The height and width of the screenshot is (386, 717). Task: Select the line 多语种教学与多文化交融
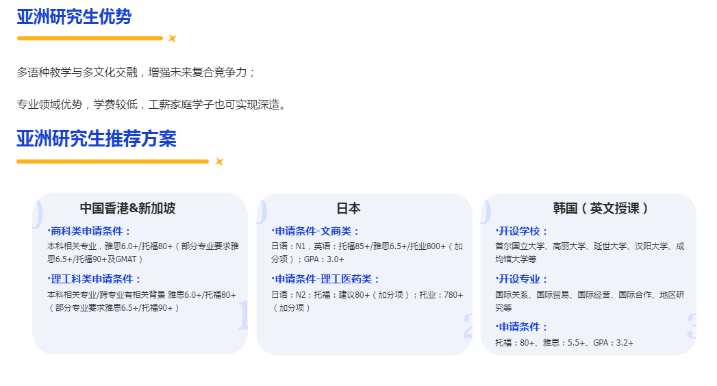(136, 72)
